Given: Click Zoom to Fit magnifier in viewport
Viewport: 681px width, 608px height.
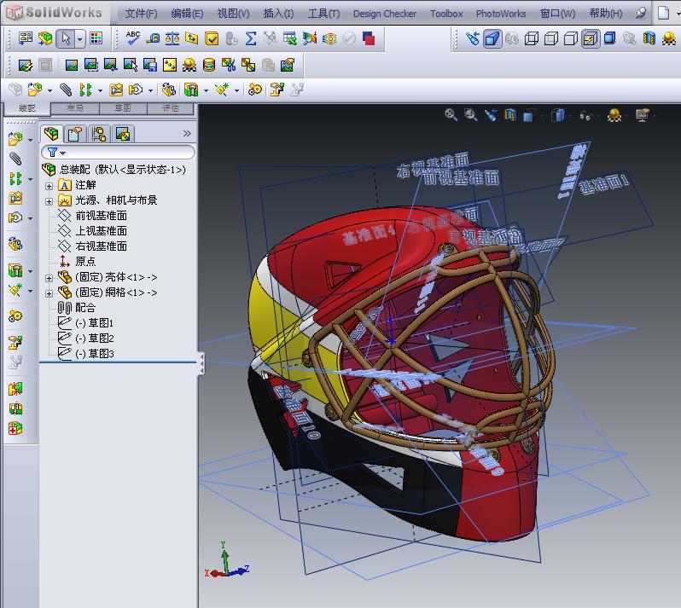Looking at the screenshot, I should [x=451, y=115].
